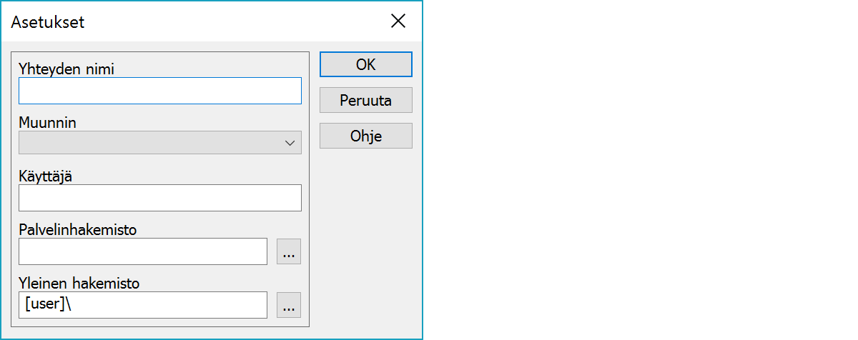Click the Palvelinhakemisto label text
Viewport: 858px width, 340px height.
click(x=77, y=230)
